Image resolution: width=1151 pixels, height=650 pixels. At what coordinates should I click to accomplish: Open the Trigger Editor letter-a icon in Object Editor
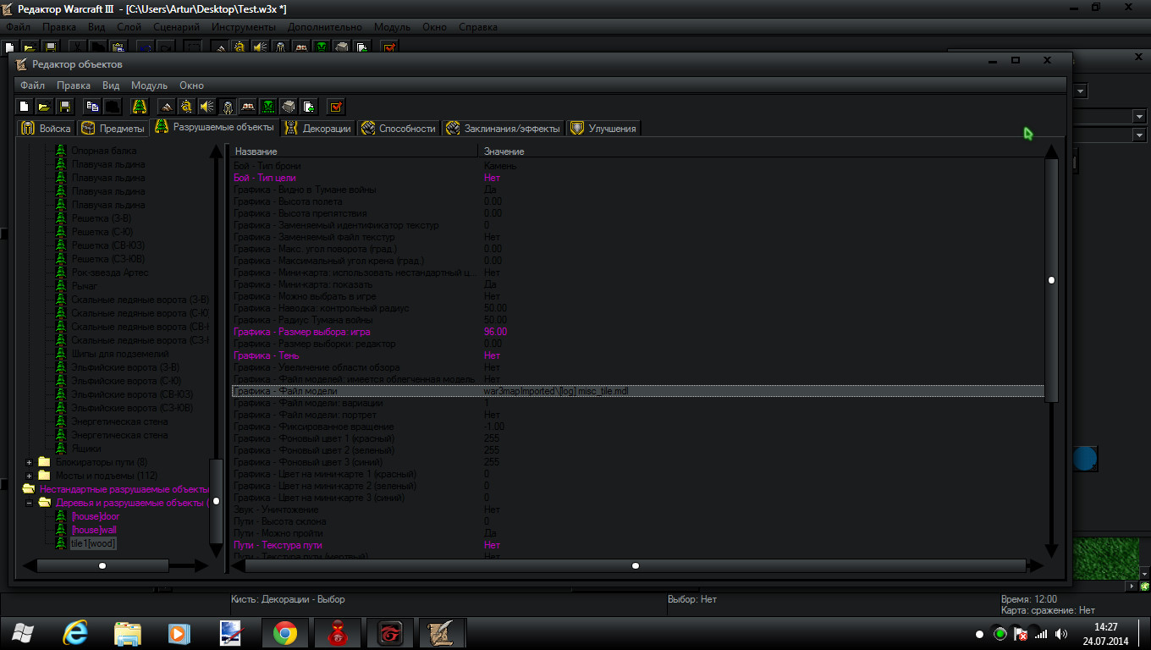pyautogui.click(x=187, y=107)
